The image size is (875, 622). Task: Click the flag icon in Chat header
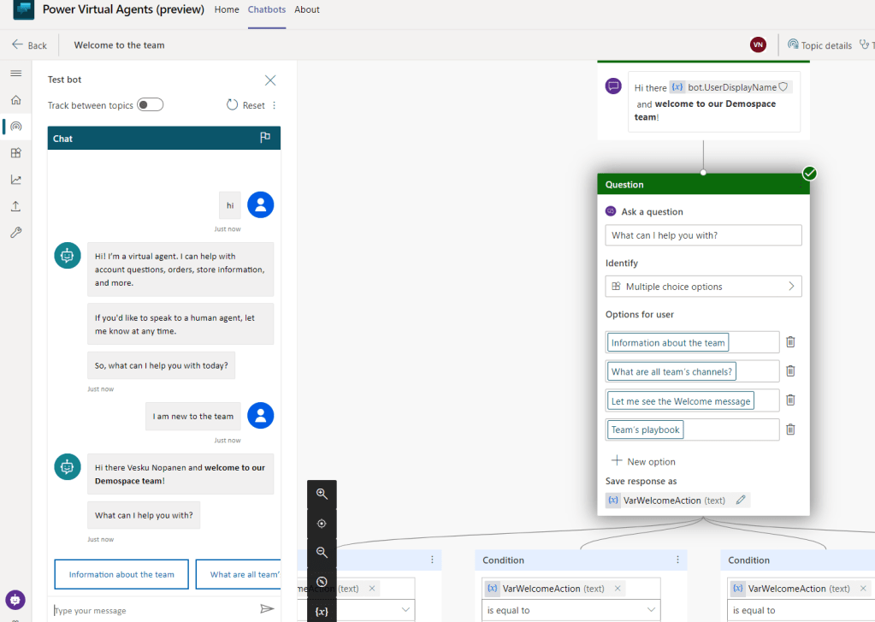pos(265,138)
